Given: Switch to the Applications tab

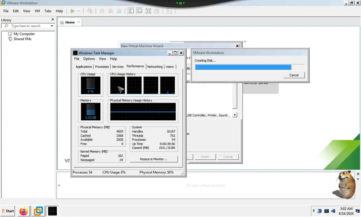Looking at the screenshot, I should point(84,67).
